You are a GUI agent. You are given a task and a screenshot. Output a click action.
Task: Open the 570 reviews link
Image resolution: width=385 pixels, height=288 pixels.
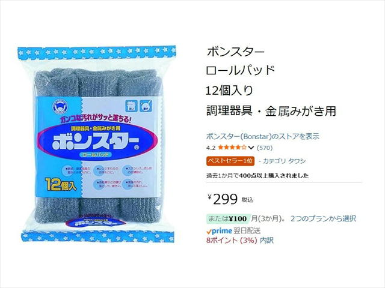265,148
